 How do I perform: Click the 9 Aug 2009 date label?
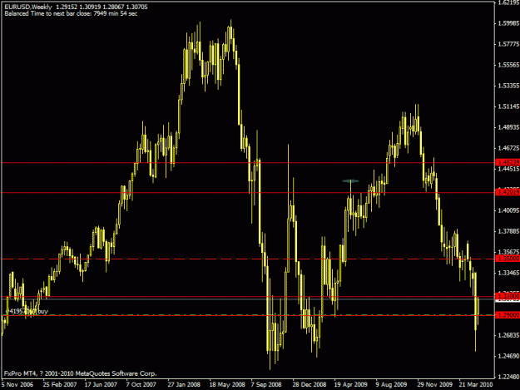click(x=391, y=384)
